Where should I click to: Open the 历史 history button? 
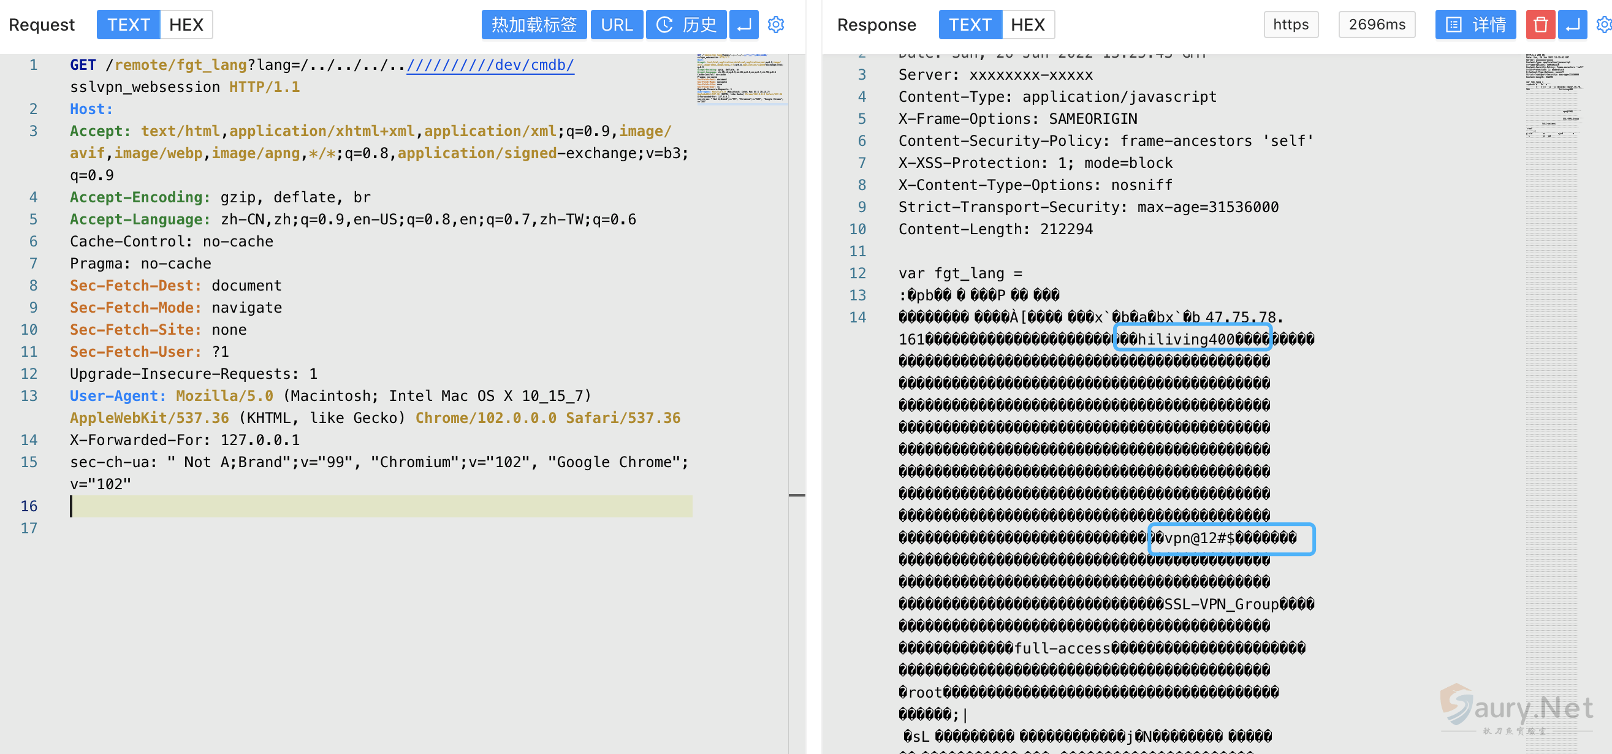(x=686, y=25)
